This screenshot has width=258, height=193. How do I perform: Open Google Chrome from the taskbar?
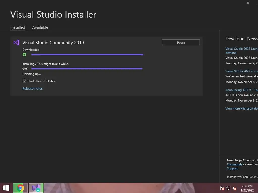click(x=20, y=188)
